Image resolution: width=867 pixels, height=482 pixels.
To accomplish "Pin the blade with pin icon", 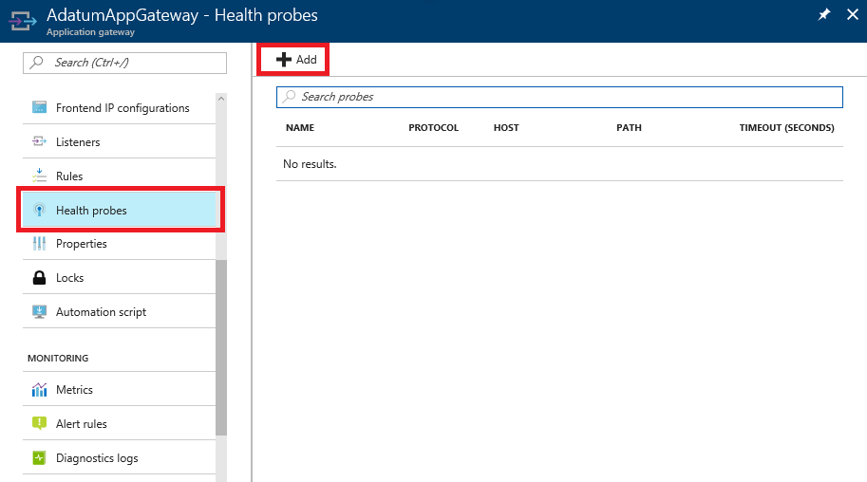I will point(824,15).
